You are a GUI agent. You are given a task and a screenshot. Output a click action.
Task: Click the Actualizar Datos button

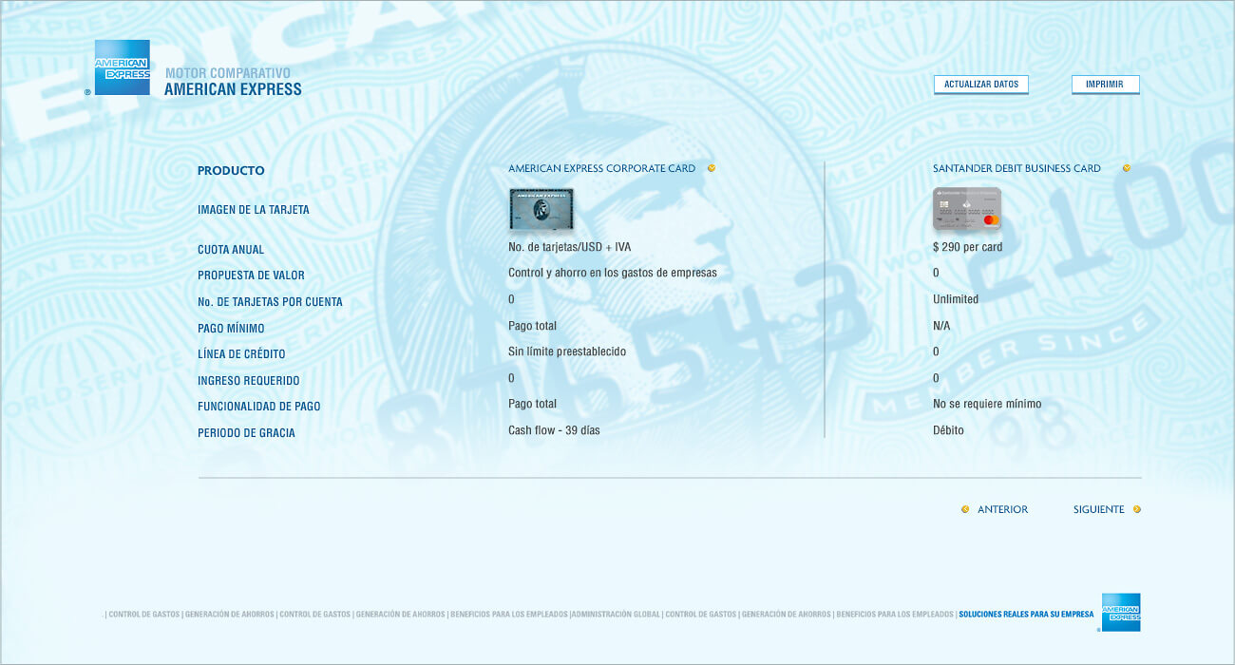point(981,85)
